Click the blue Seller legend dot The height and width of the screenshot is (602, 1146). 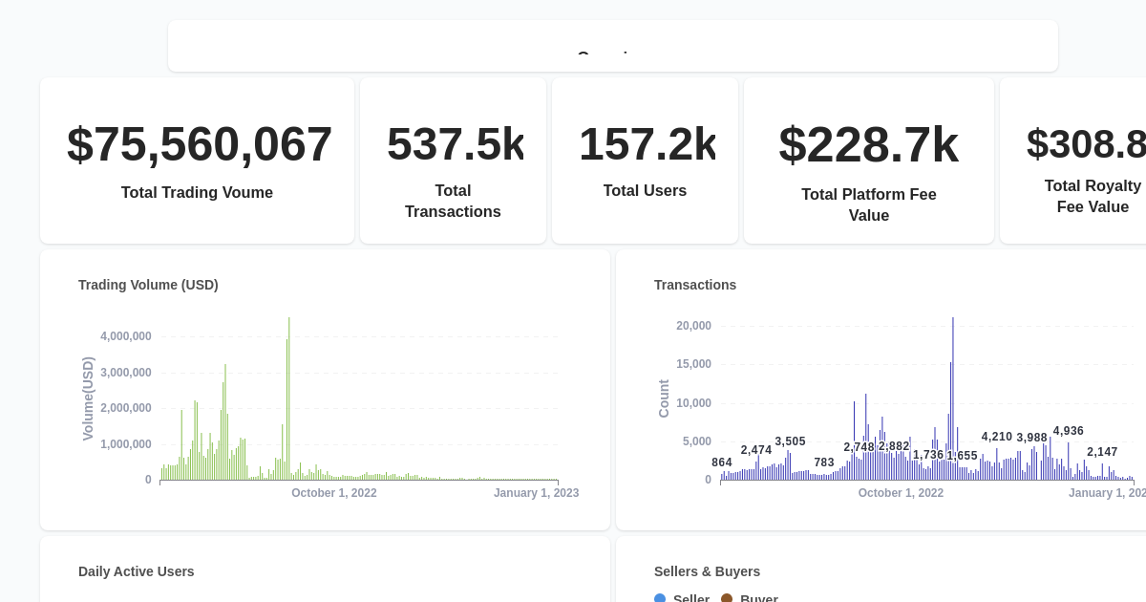click(659, 598)
